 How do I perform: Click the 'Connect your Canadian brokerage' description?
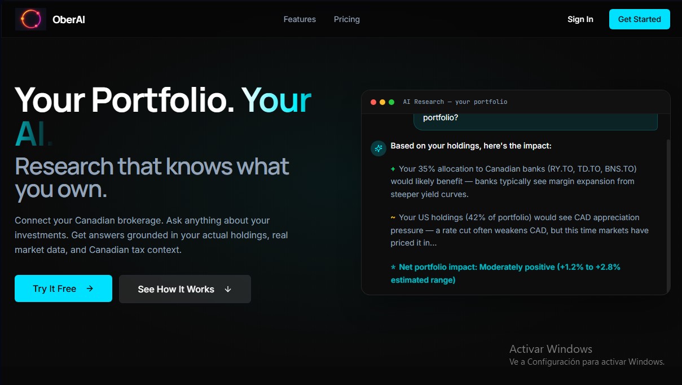(151, 235)
